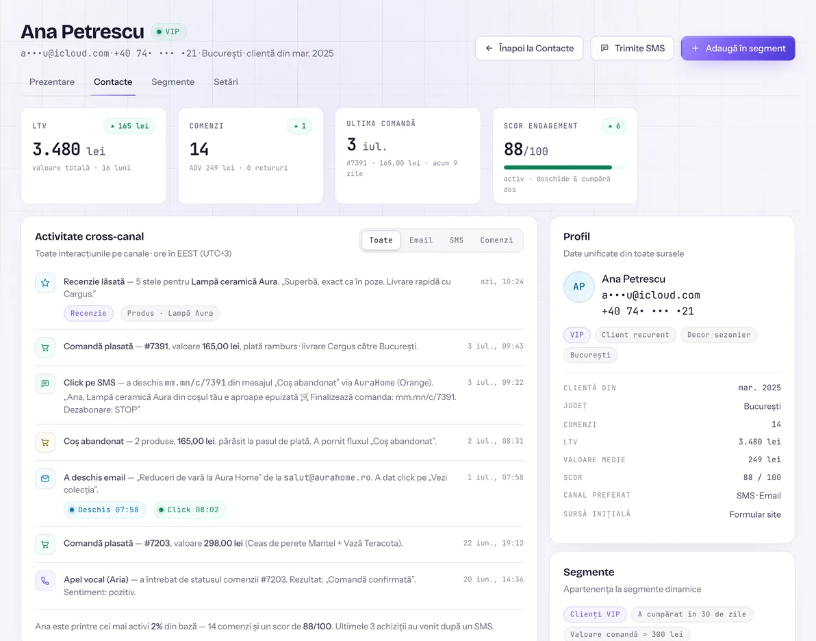Viewport: 816px width, 641px height.
Task: Click the Valoare comandă > 300 lei chip
Action: pyautogui.click(x=626, y=635)
